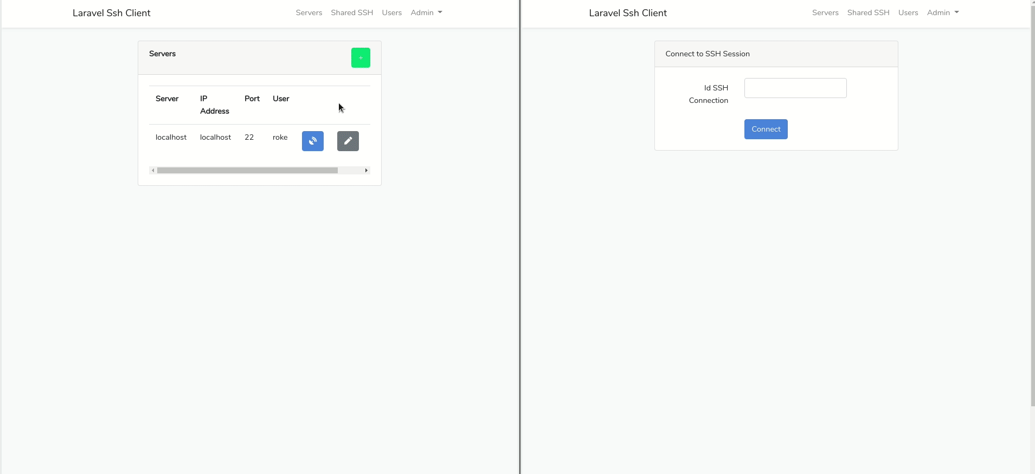Edit the localhost server with pencil icon
This screenshot has height=474, width=1035.
pyautogui.click(x=348, y=141)
